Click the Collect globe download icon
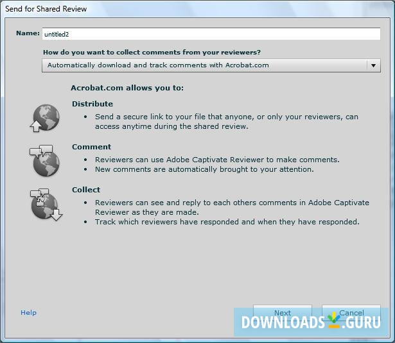395x343 pixels. 46,205
